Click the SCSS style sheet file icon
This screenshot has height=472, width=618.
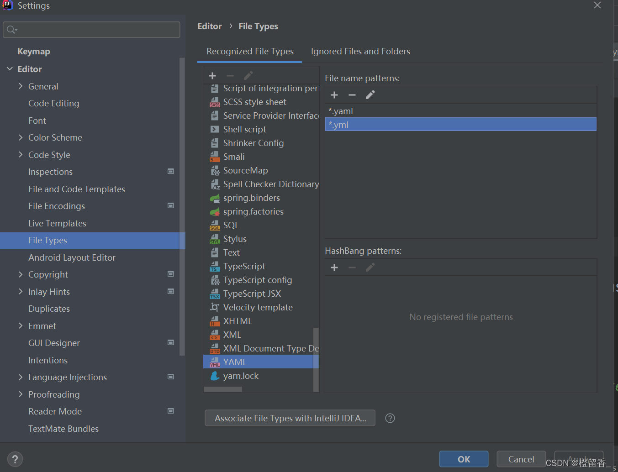click(x=215, y=102)
